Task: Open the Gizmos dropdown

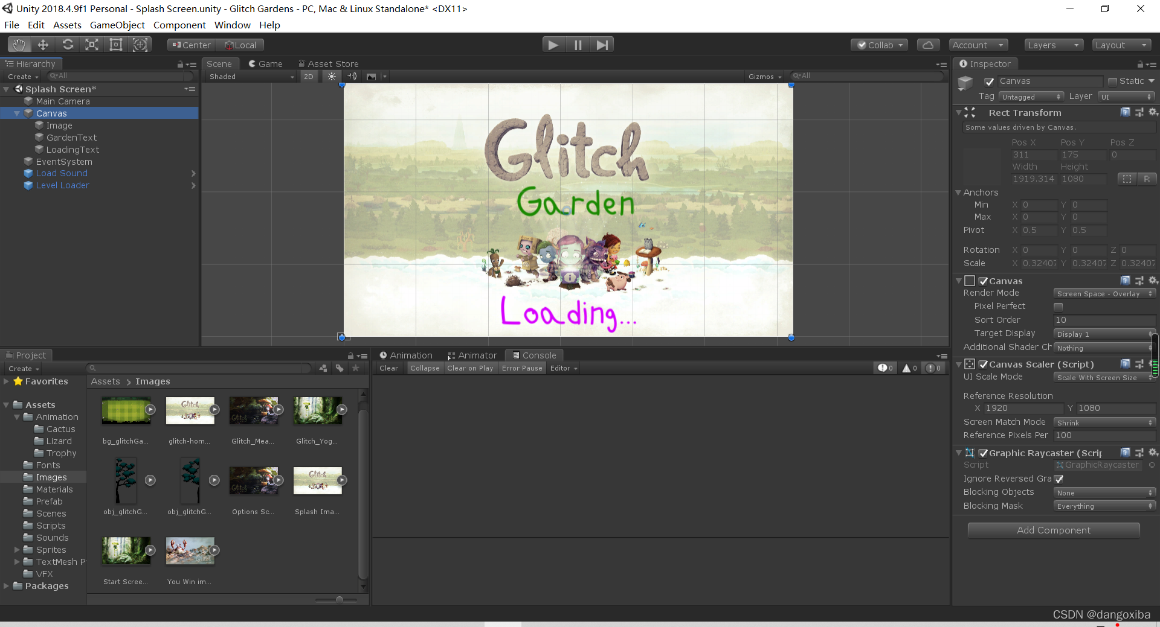Action: [765, 77]
